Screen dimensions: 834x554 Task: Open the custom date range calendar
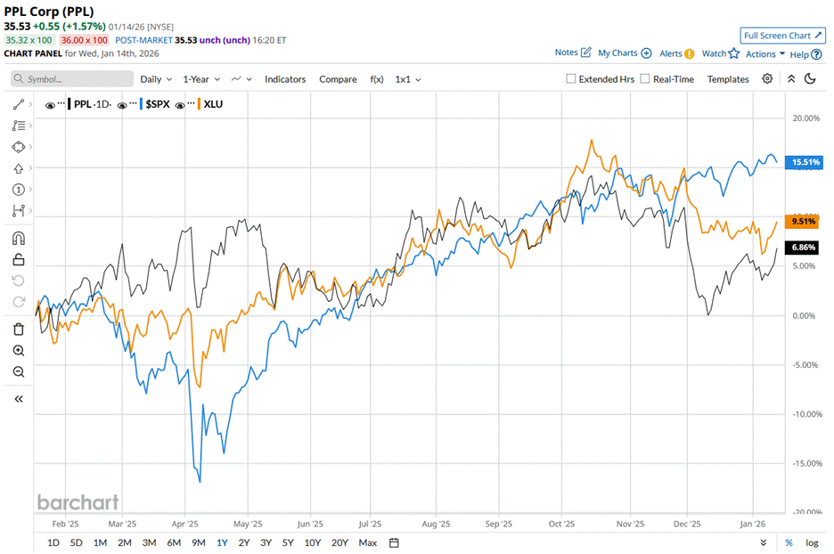click(x=394, y=542)
